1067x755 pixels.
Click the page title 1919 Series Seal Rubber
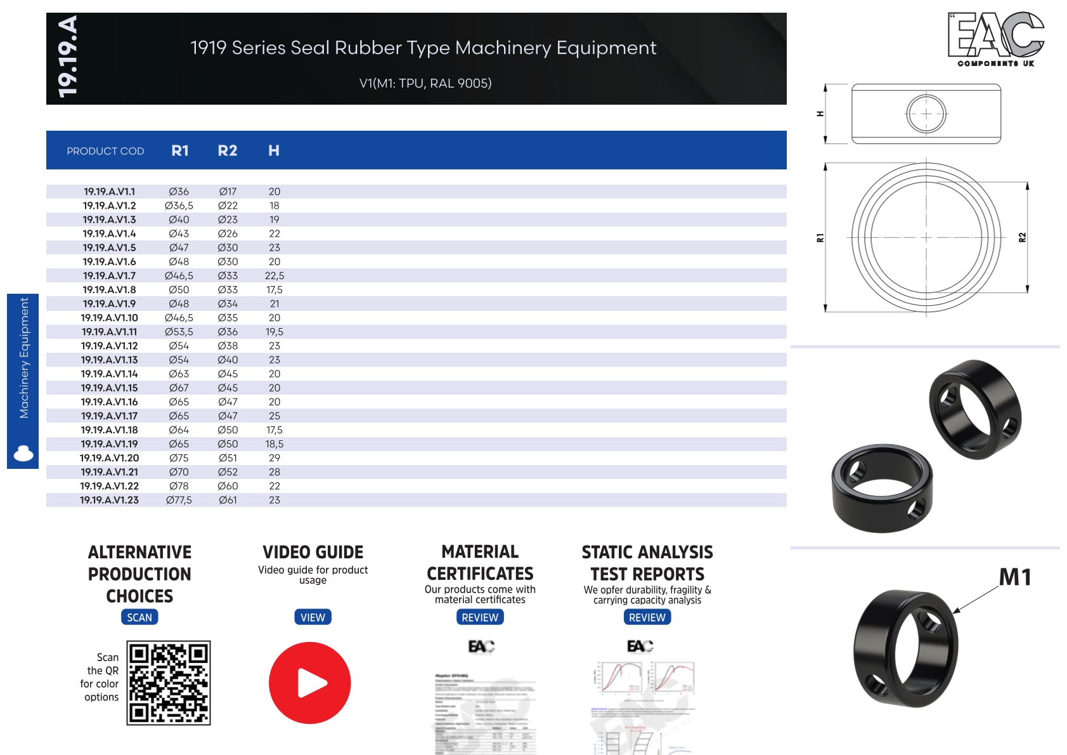point(424,48)
